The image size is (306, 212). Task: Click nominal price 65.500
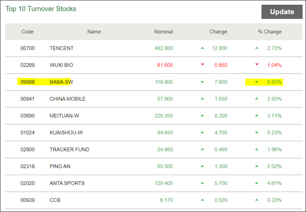pos(165,166)
